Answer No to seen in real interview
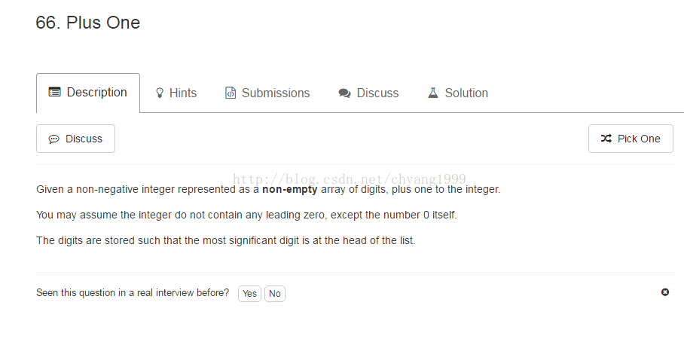The width and height of the screenshot is (684, 342). (275, 294)
